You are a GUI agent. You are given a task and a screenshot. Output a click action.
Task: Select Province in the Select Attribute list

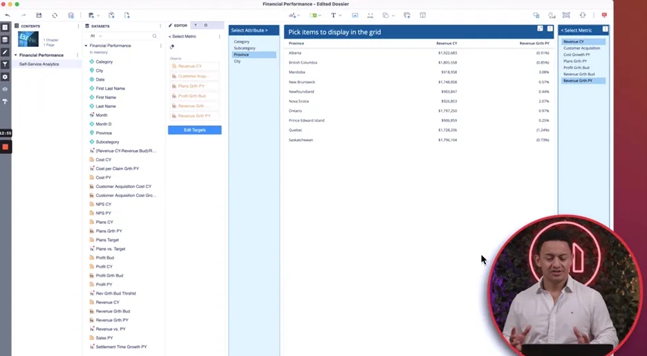pyautogui.click(x=241, y=55)
